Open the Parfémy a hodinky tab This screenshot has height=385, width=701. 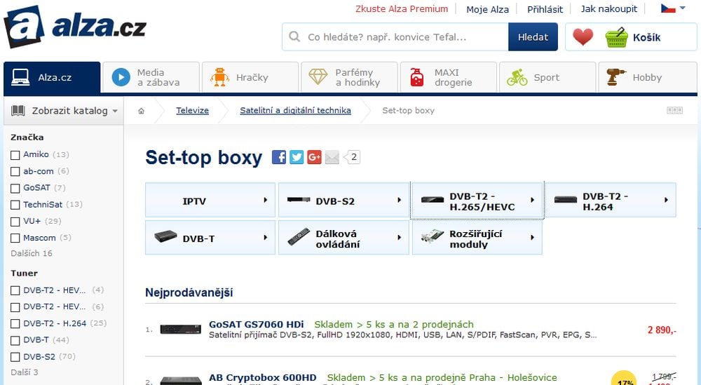tap(350, 77)
